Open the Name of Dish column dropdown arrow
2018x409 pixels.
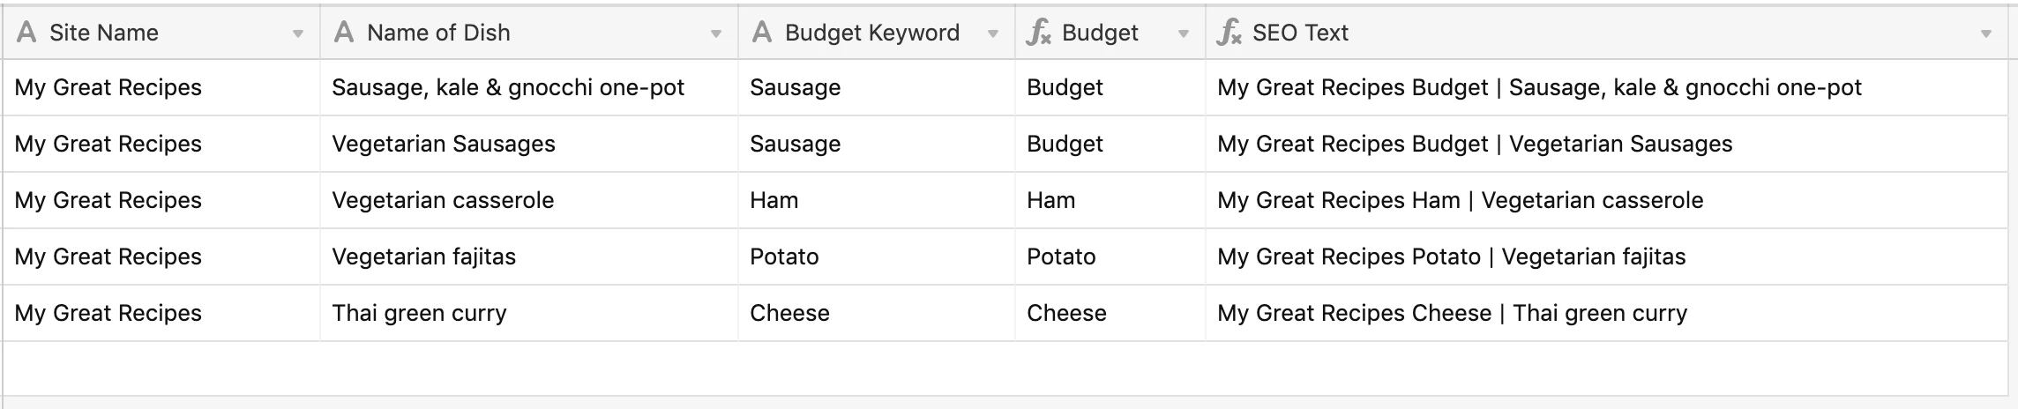(716, 34)
